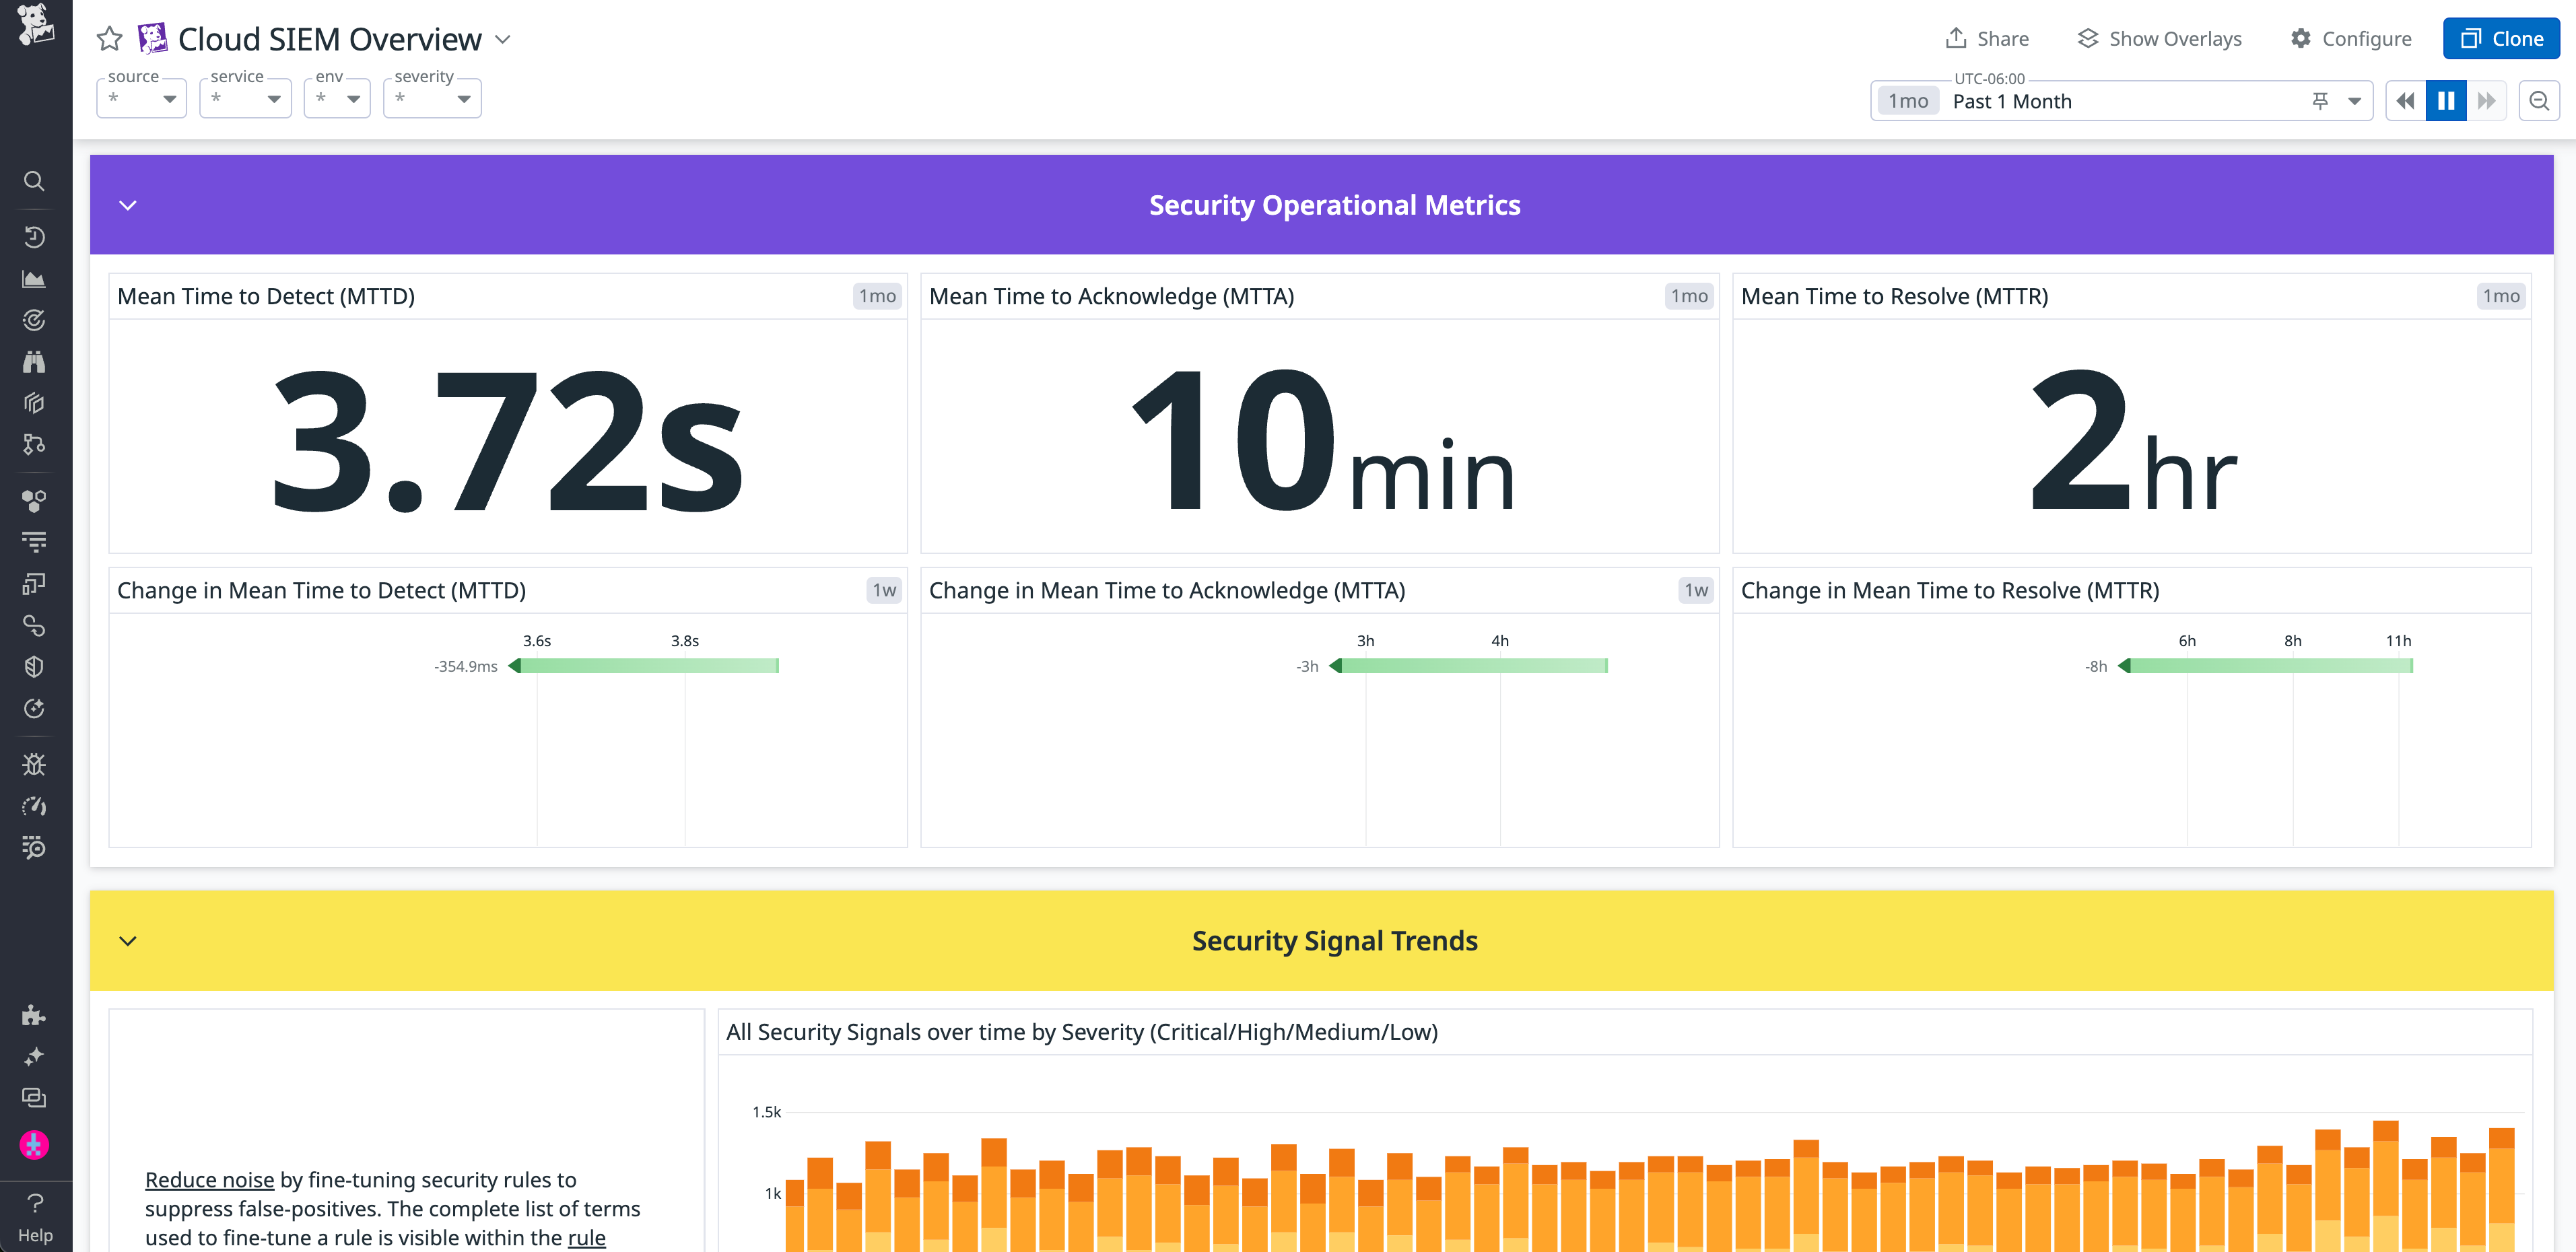This screenshot has width=2576, height=1252.
Task: Open the Security shield icon in the sidebar
Action: [34, 667]
